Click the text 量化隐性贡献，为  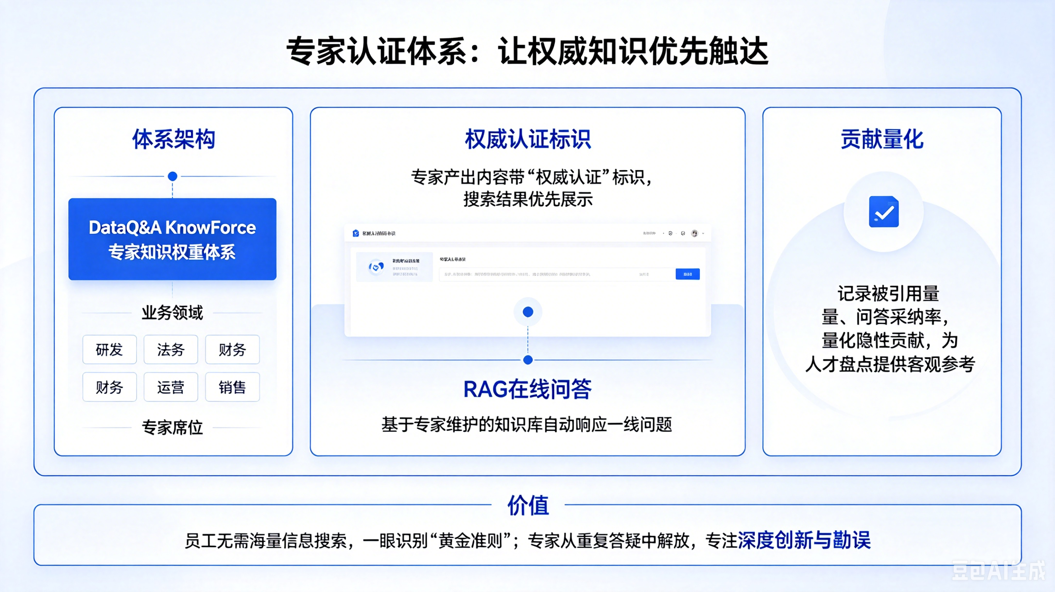890,341
